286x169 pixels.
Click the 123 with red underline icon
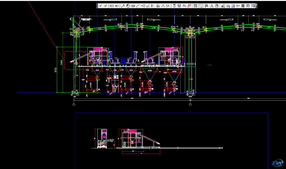[190, 6]
